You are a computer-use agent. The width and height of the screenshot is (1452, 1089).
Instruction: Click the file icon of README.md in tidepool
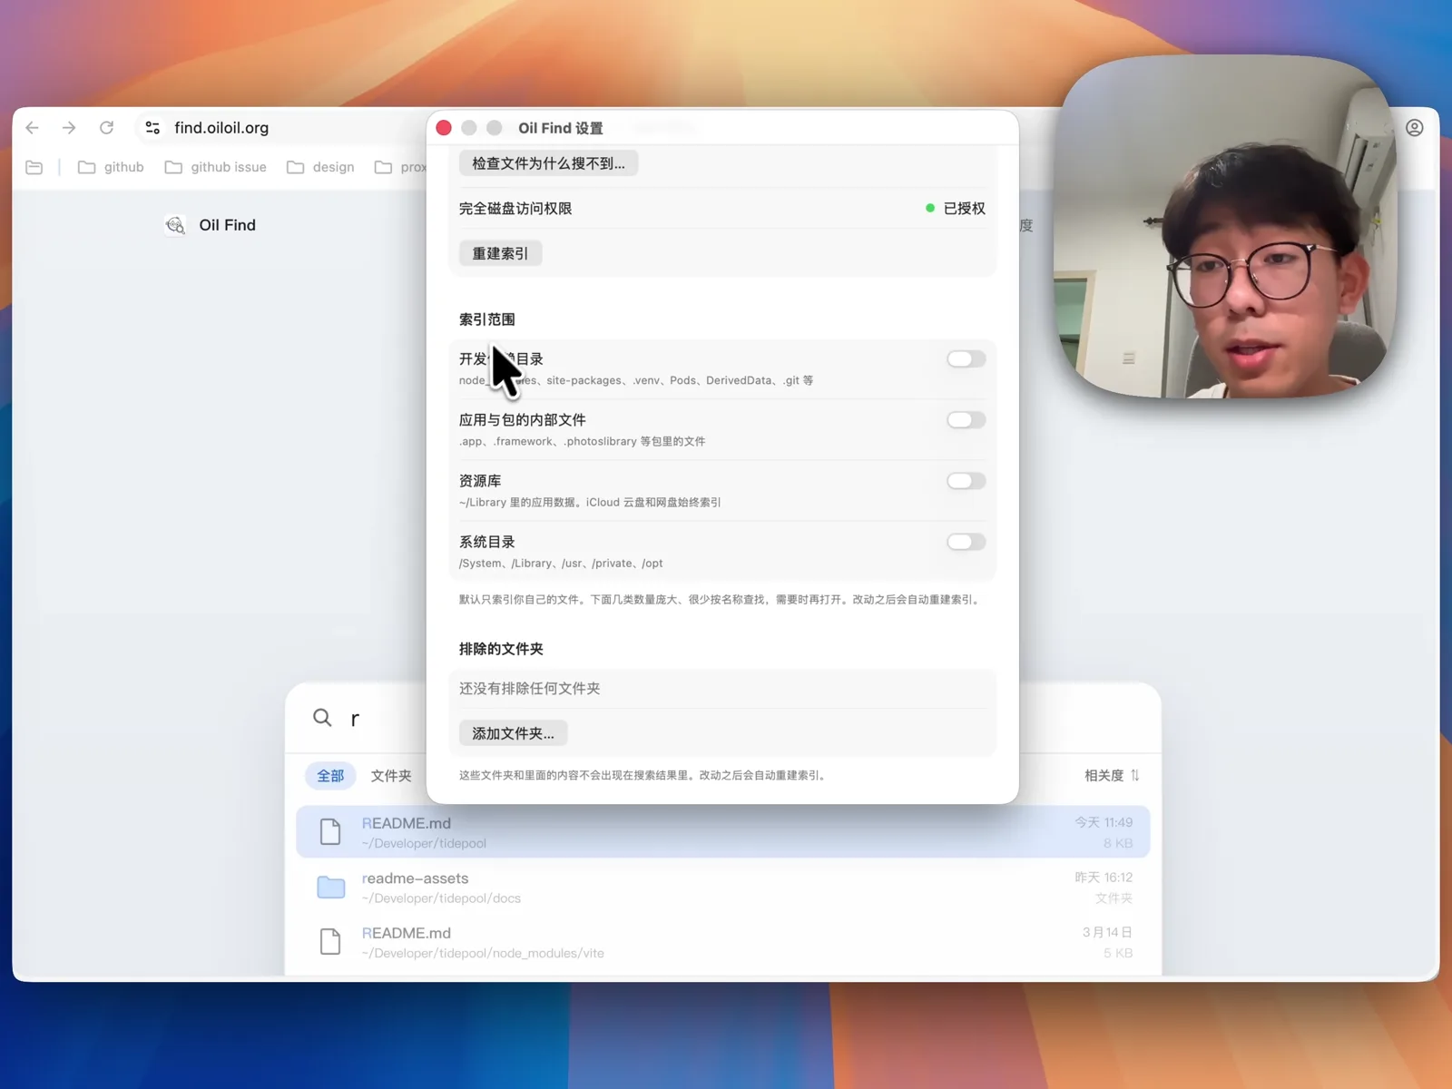pos(330,832)
